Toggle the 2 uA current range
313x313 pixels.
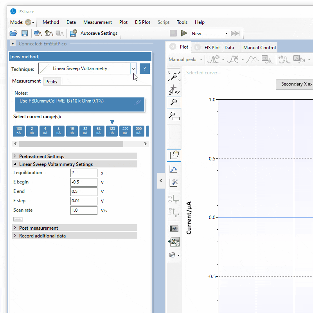pyautogui.click(x=32, y=131)
